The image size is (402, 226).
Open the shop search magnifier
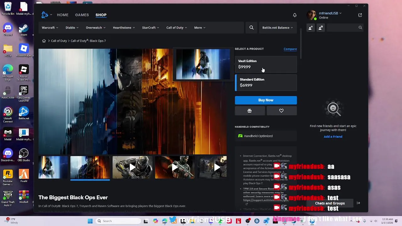(x=251, y=28)
